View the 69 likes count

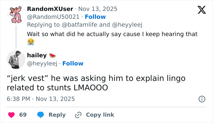[x=23, y=115]
